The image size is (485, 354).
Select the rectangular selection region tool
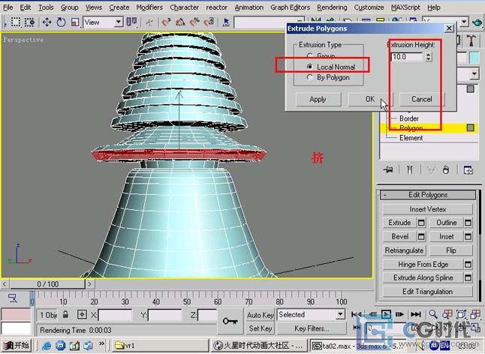[x=16, y=22]
